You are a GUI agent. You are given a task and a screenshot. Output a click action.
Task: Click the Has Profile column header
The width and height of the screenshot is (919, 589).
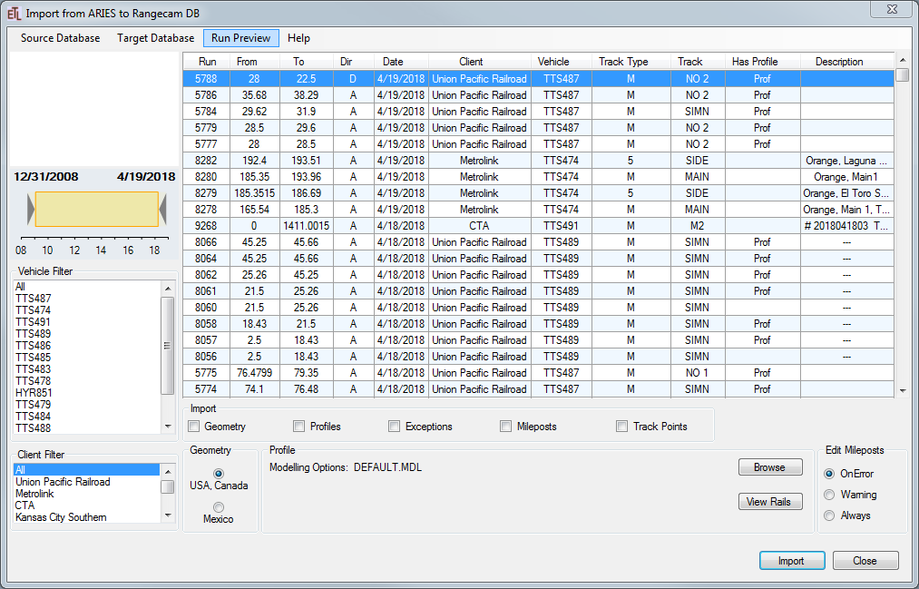(x=755, y=62)
